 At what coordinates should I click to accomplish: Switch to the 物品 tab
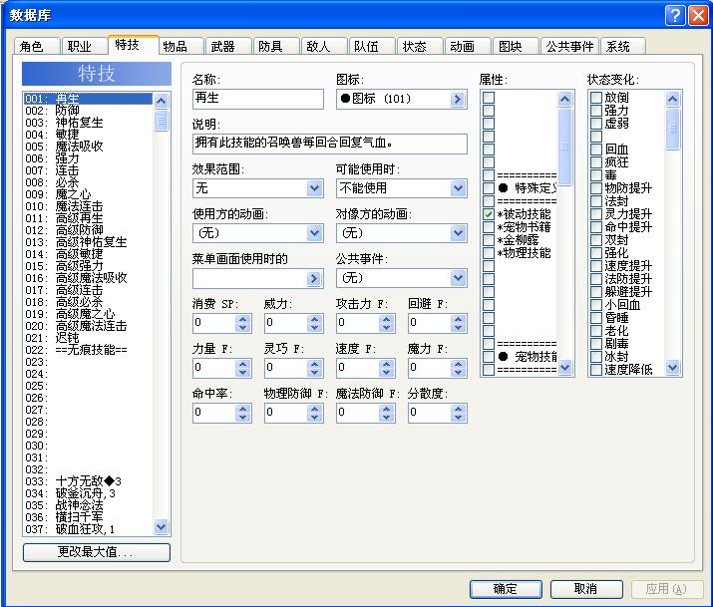pos(180,46)
